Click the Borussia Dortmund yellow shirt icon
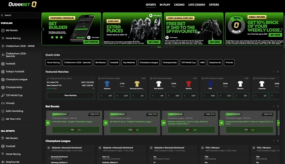 (x=137, y=84)
